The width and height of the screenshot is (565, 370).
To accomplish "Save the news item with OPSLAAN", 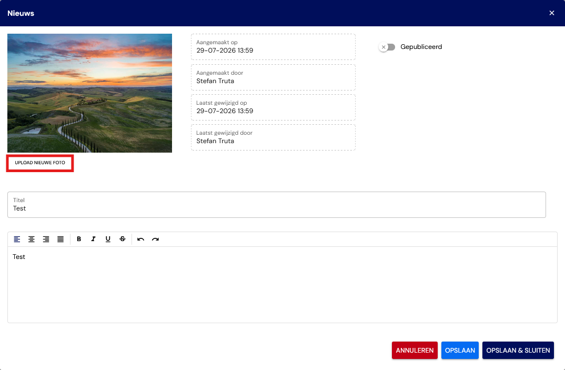I will pos(460,350).
